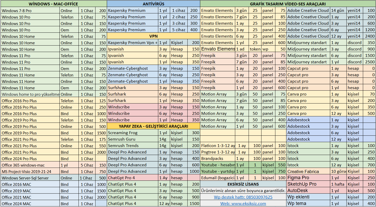Image resolution: width=376 pixels, height=207 pixels.
Task: Select the Flaticon 1-3-12 ay cell
Action: [x=218, y=146]
